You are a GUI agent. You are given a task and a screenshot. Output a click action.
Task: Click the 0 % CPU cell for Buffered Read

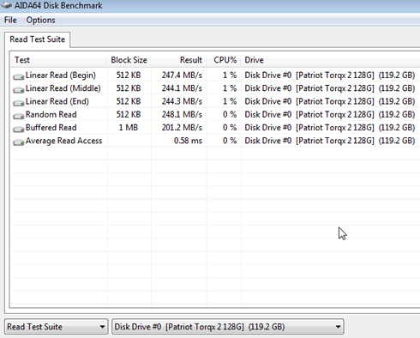[x=230, y=128]
